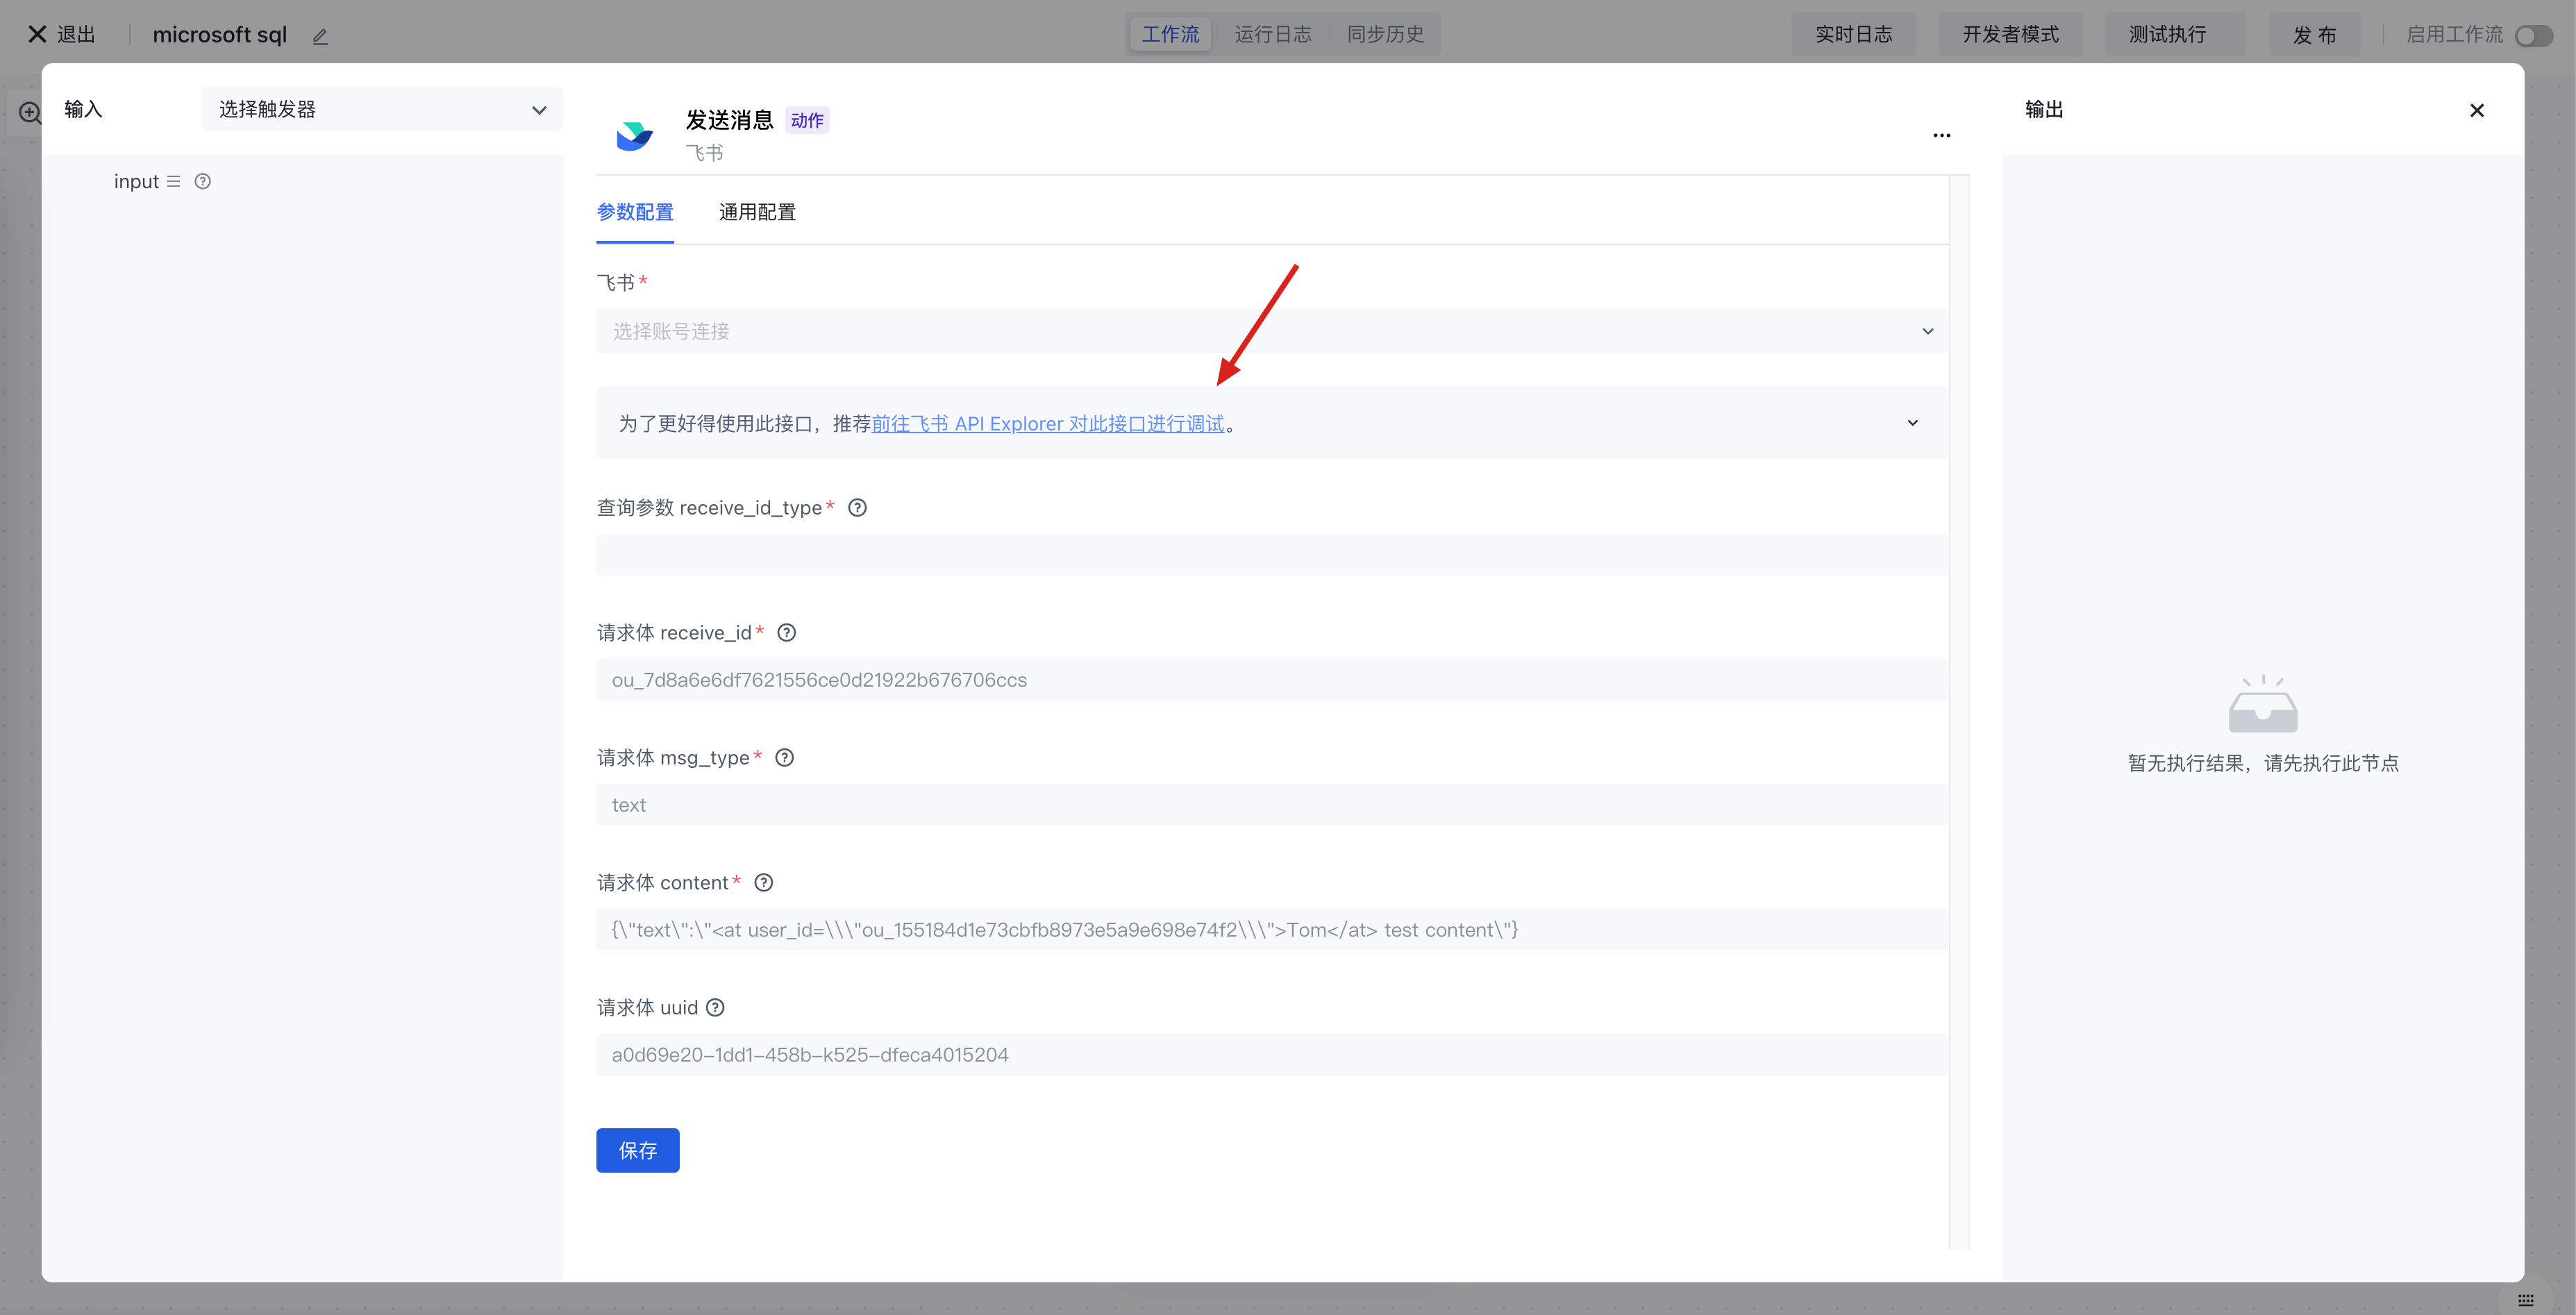The height and width of the screenshot is (1315, 2576).
Task: Open the 选择触发器 dropdown
Action: click(x=382, y=109)
